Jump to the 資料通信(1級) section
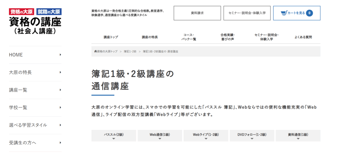Image resolution: width=343 pixels, height=153 pixels. (x=298, y=136)
